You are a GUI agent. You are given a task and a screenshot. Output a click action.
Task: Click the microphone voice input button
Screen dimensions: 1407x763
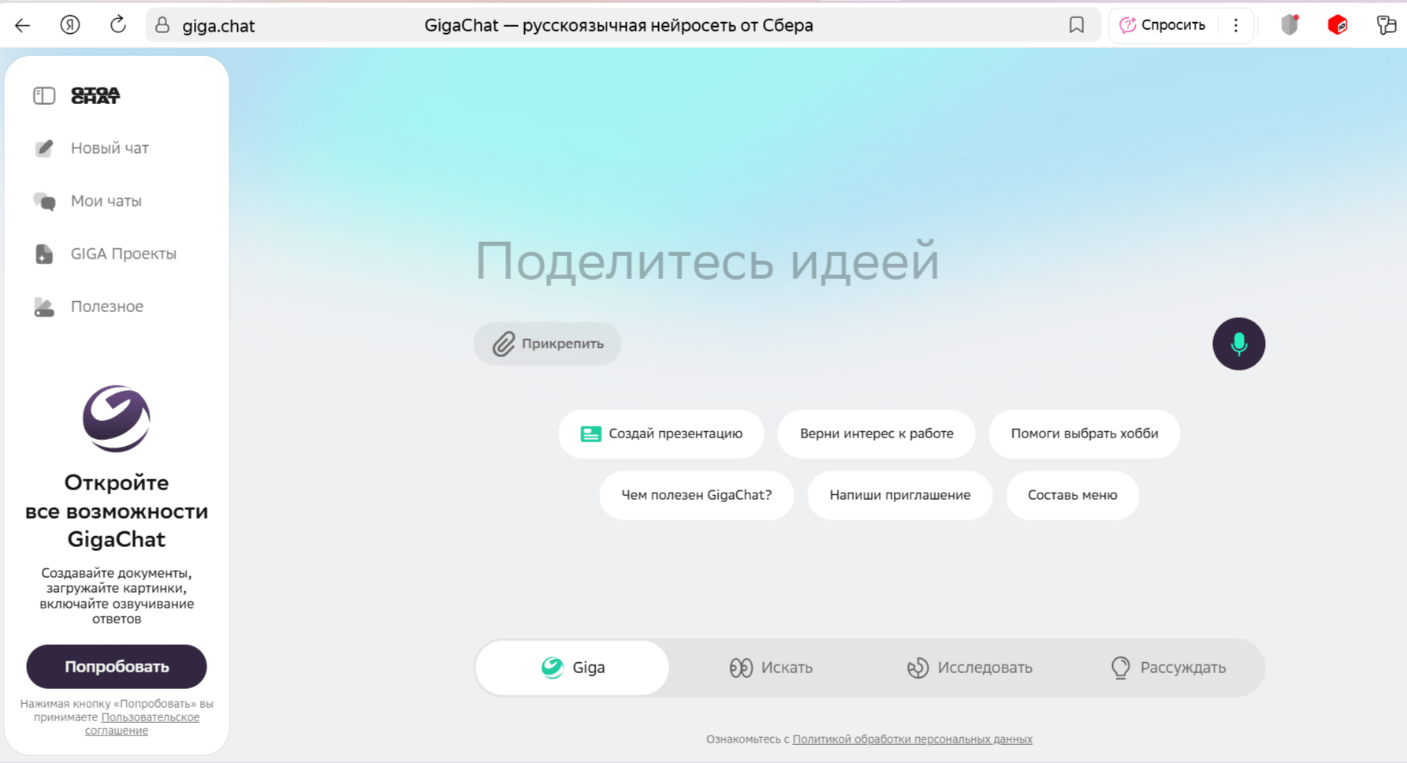1238,344
